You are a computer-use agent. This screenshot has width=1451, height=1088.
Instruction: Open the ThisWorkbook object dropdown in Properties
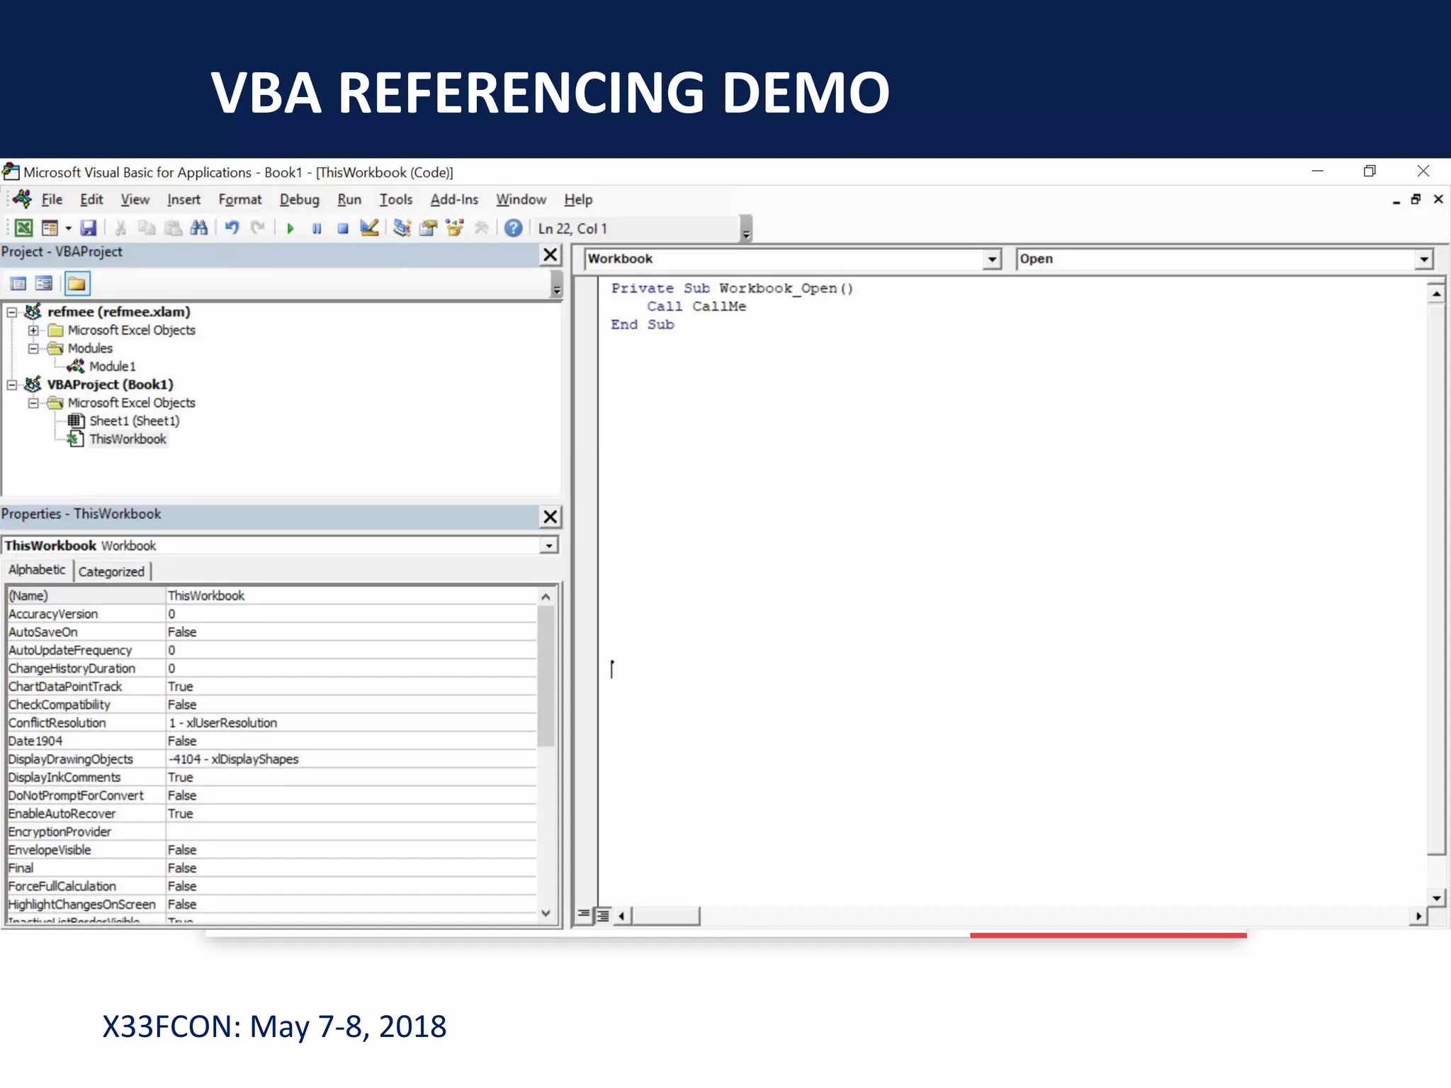(x=549, y=546)
